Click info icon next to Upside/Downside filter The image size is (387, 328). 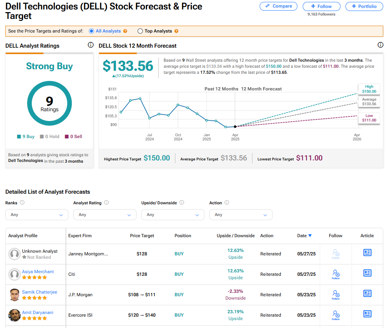coord(182,202)
